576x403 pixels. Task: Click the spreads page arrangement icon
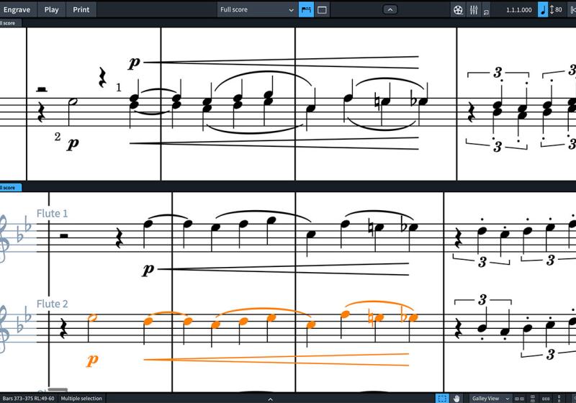[x=519, y=398]
